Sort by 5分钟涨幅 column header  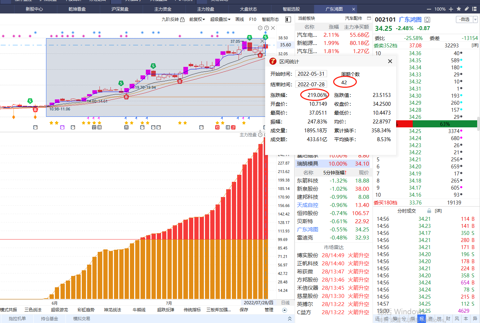pos(335,173)
